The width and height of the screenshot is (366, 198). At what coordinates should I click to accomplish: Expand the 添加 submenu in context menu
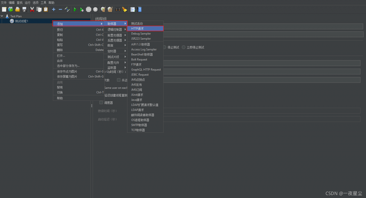click(78, 24)
